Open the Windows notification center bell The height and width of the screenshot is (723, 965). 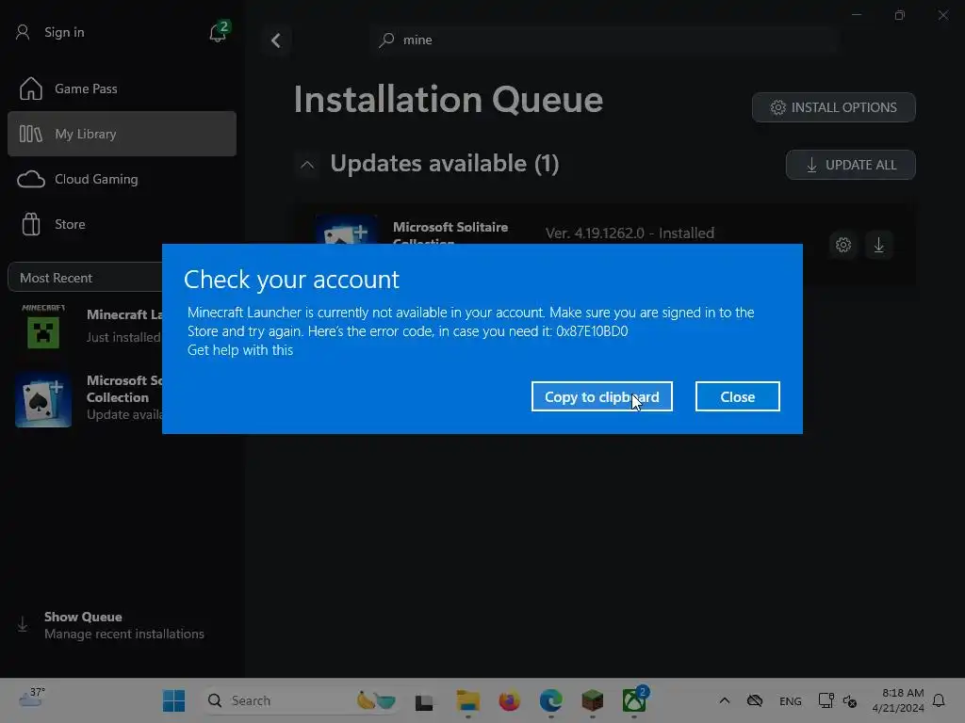pos(939,700)
